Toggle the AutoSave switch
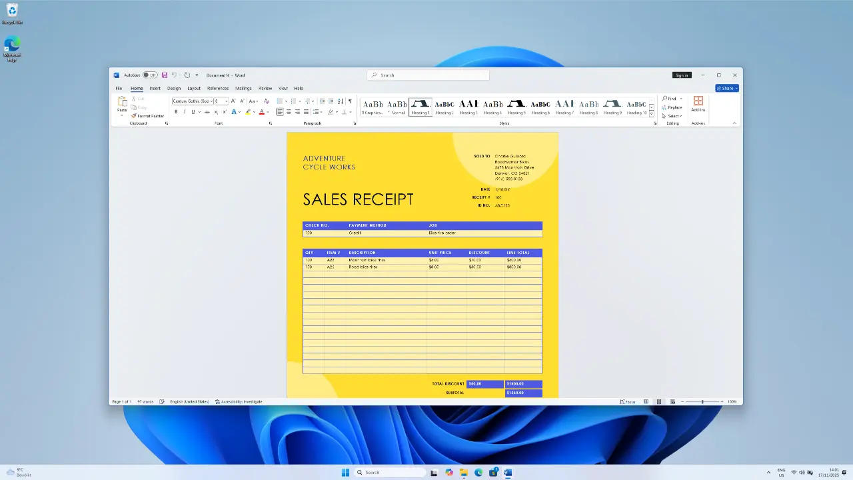 click(x=150, y=75)
